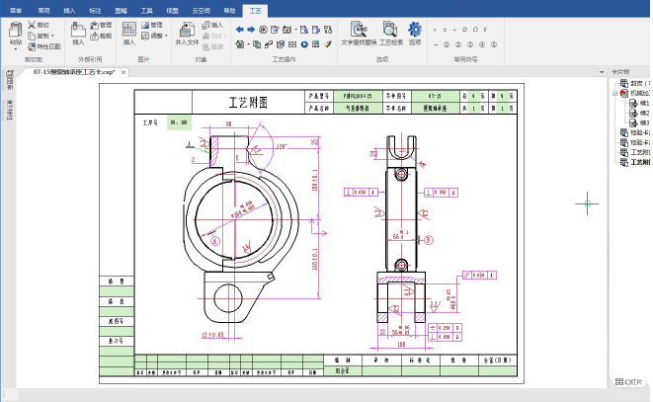This screenshot has height=402, width=653.
Task: Open the 工艺检索 process search tool
Action: [x=390, y=31]
